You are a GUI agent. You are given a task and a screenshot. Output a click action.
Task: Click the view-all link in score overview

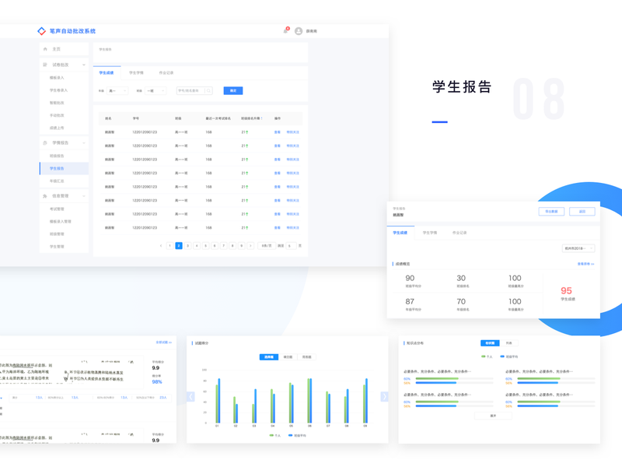(585, 264)
